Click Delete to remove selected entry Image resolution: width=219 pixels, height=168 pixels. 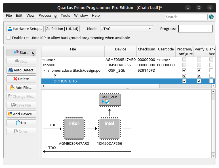[21, 79]
